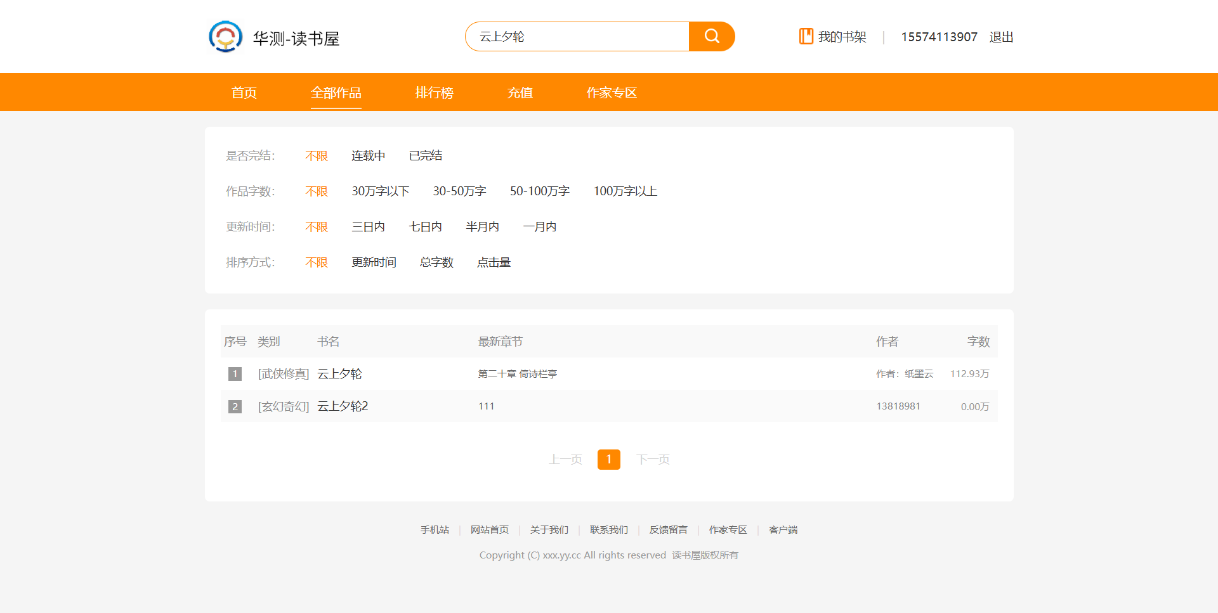
Task: Sort results by 总字数
Action: [437, 262]
